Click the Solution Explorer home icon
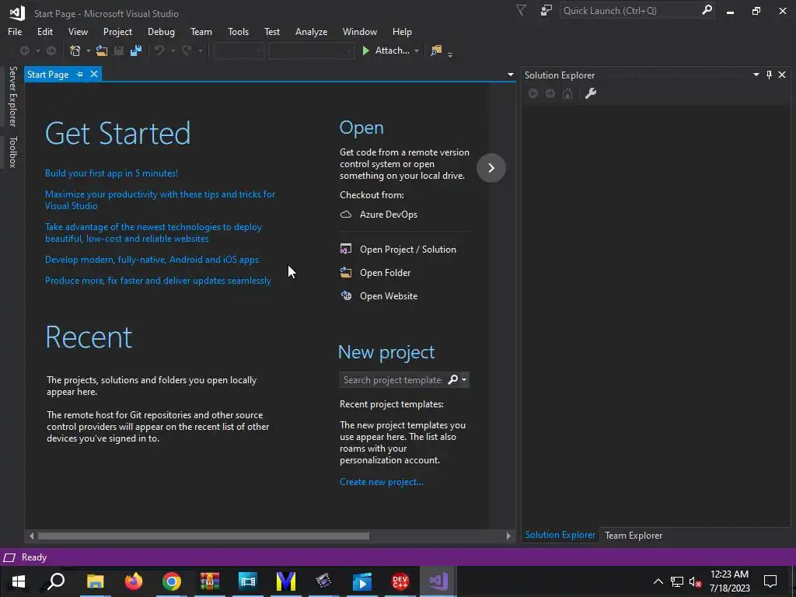Viewport: 796px width, 597px height. point(567,93)
